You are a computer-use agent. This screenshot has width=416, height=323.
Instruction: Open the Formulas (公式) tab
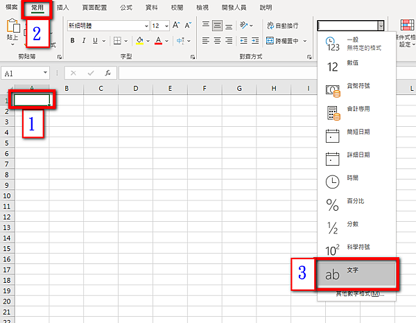[126, 8]
